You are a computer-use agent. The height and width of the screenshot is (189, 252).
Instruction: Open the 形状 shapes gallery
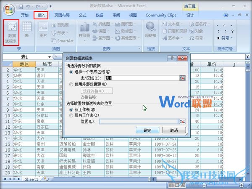[59, 33]
